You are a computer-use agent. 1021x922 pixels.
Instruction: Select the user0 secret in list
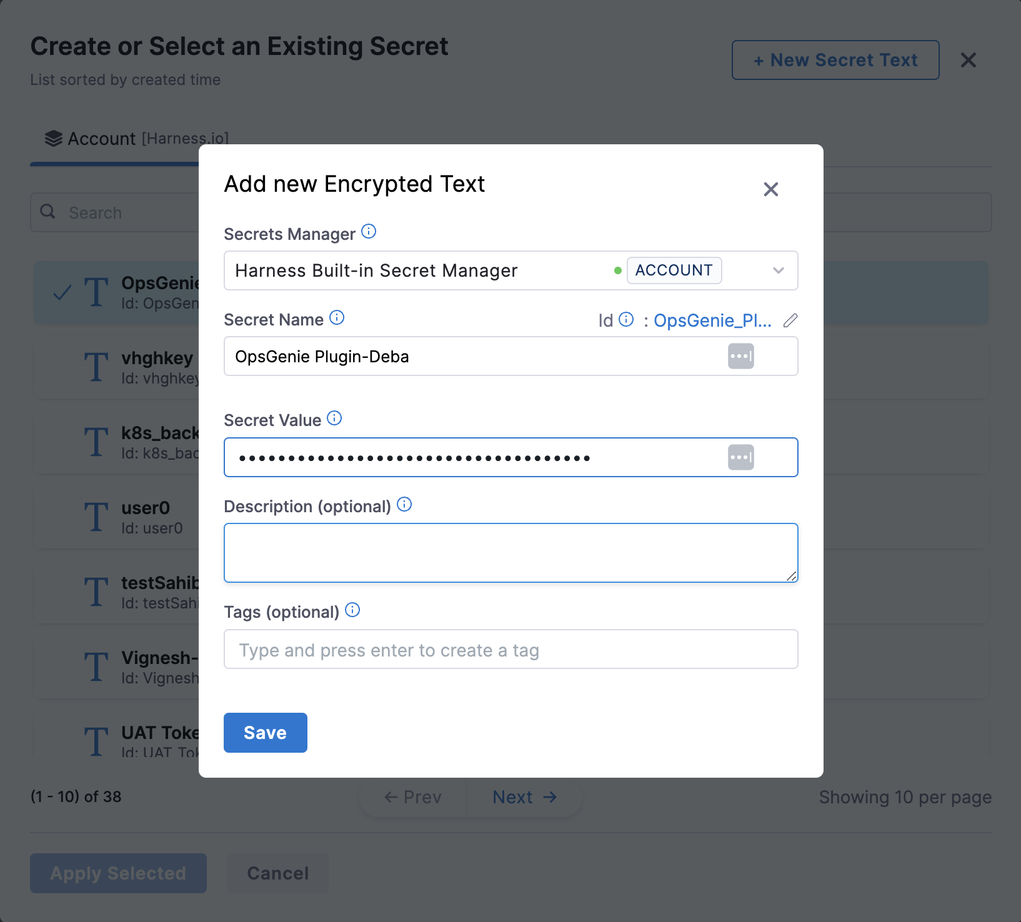(145, 517)
